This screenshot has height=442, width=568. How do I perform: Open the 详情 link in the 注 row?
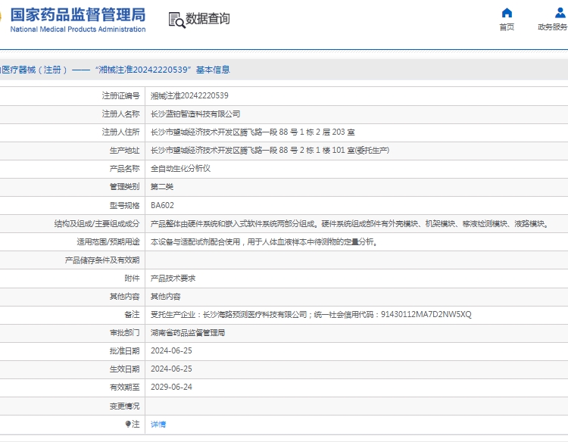pyautogui.click(x=158, y=425)
